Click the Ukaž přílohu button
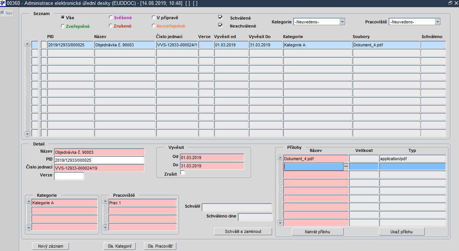This screenshot has width=459, height=251. click(x=402, y=232)
